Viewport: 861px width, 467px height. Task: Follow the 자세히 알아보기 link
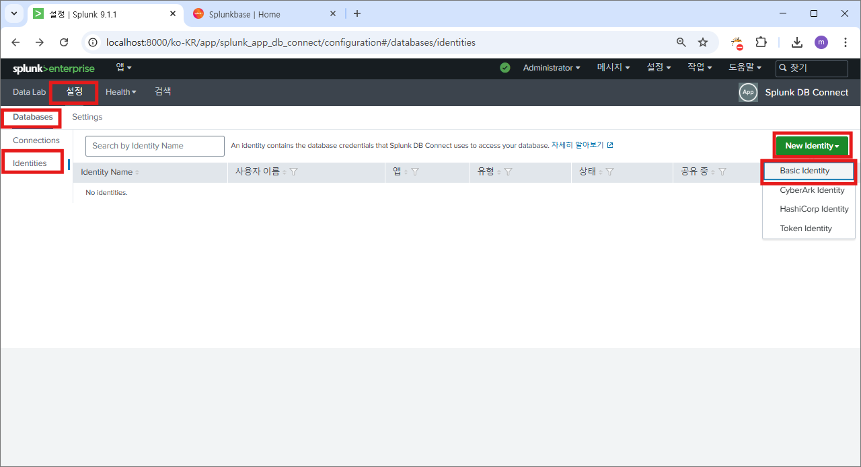click(577, 145)
